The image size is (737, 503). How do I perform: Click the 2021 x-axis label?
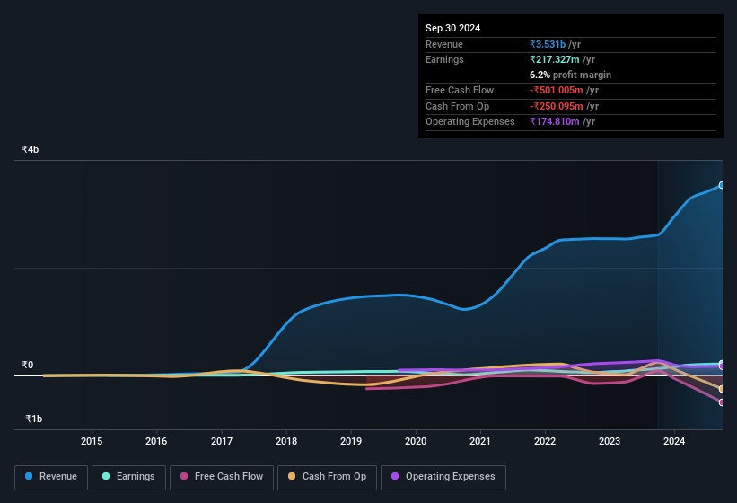tap(480, 441)
